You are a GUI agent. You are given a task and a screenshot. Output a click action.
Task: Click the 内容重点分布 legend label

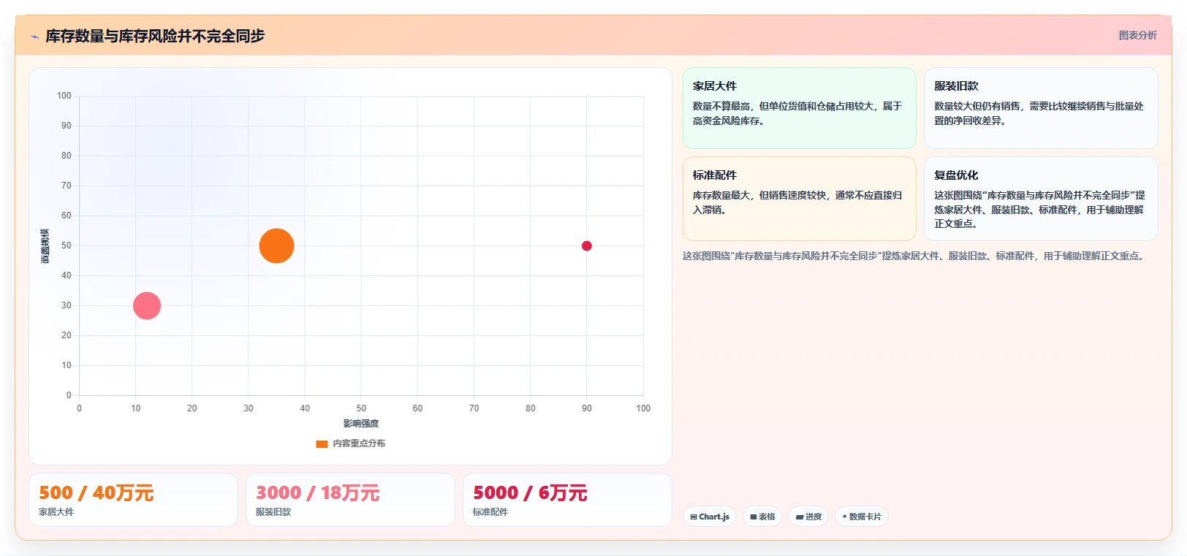click(359, 443)
